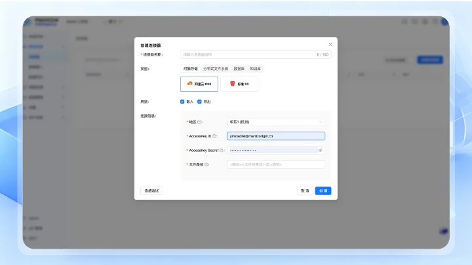Uncheck the 载入 checkbox
The width and height of the screenshot is (472, 265).
182,101
